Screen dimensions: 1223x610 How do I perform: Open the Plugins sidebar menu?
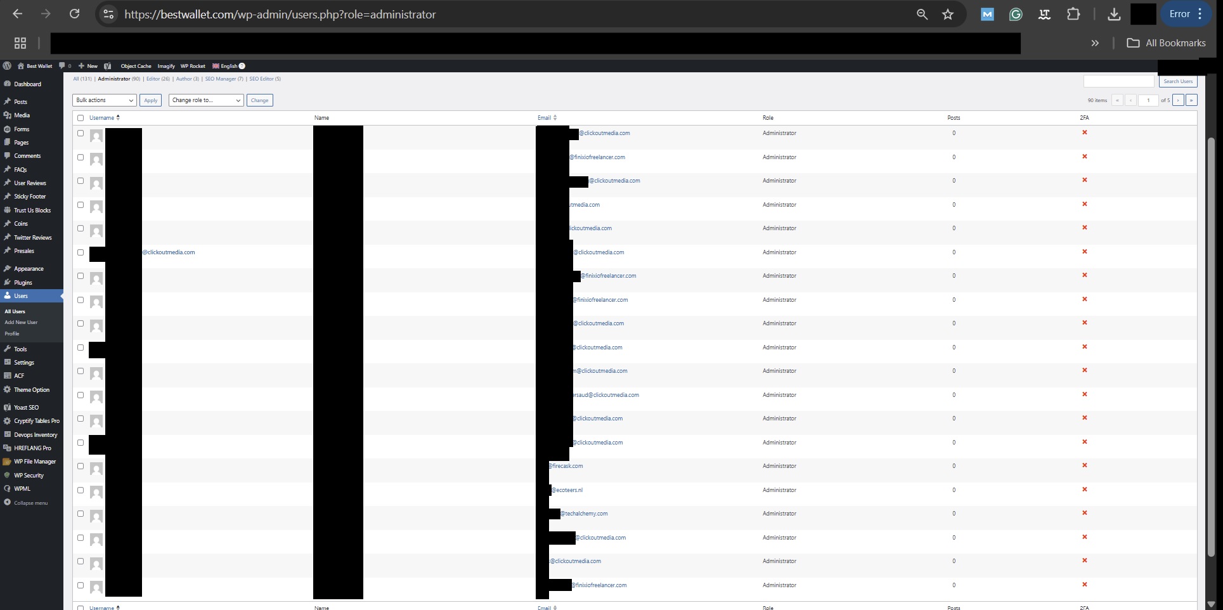[x=23, y=283]
